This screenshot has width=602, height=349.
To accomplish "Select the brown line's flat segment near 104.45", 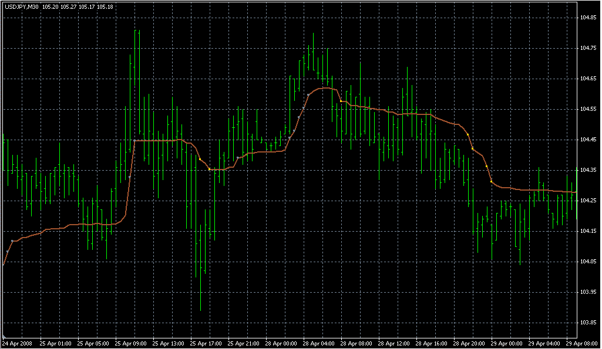I will tap(156, 141).
